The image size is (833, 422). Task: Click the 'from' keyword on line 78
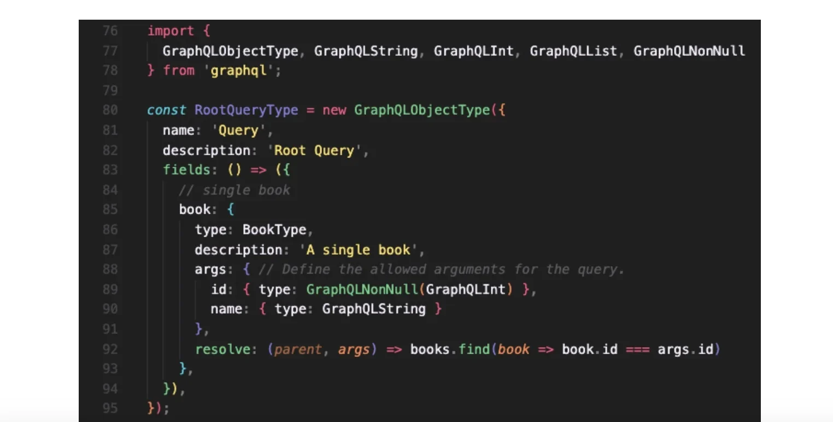[179, 71]
